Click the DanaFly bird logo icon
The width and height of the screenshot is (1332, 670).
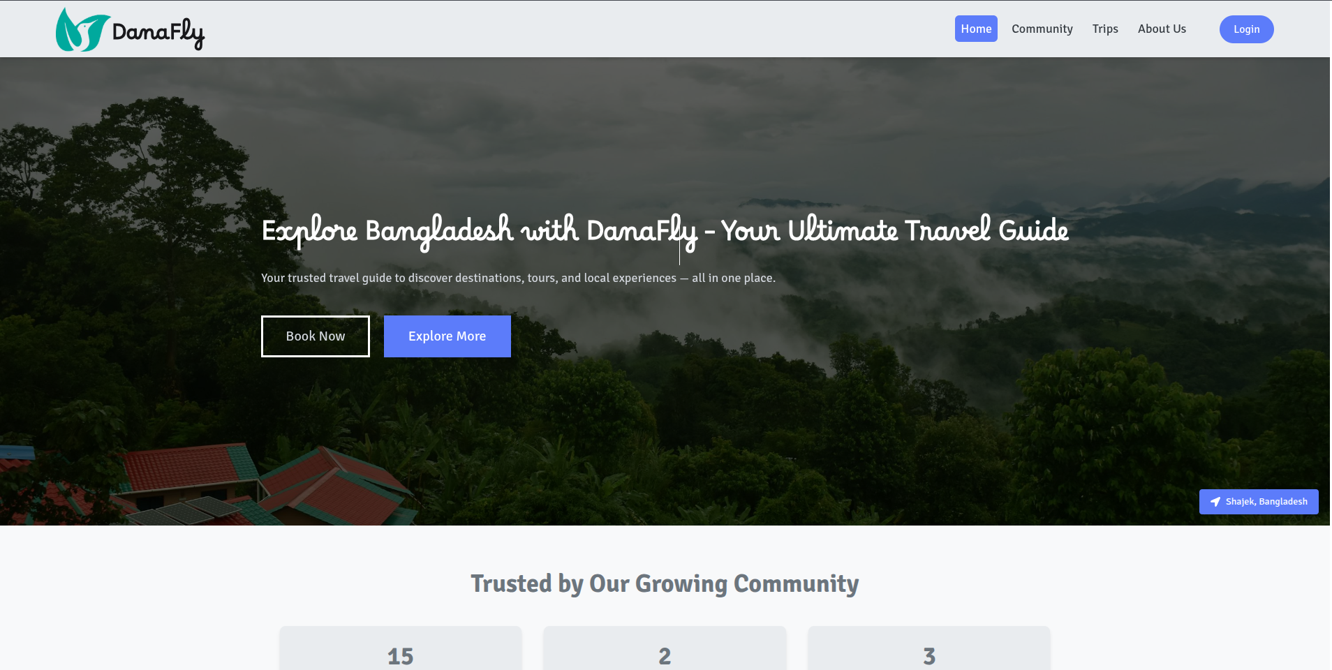point(82,29)
